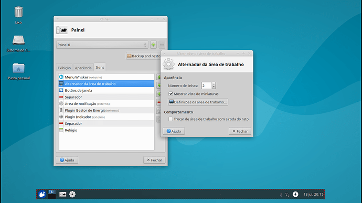Open Definições da área de trabalho button
The height and width of the screenshot is (203, 362).
(x=198, y=102)
